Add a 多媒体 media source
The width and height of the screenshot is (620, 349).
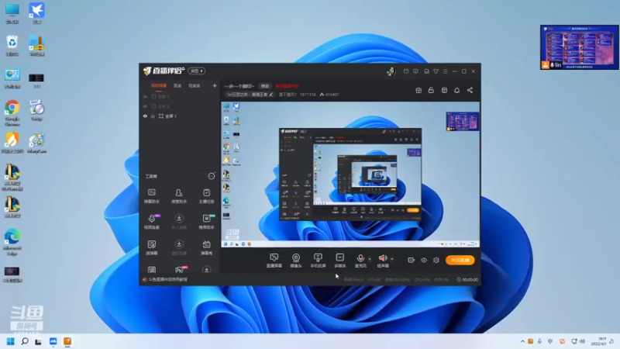tap(339, 261)
